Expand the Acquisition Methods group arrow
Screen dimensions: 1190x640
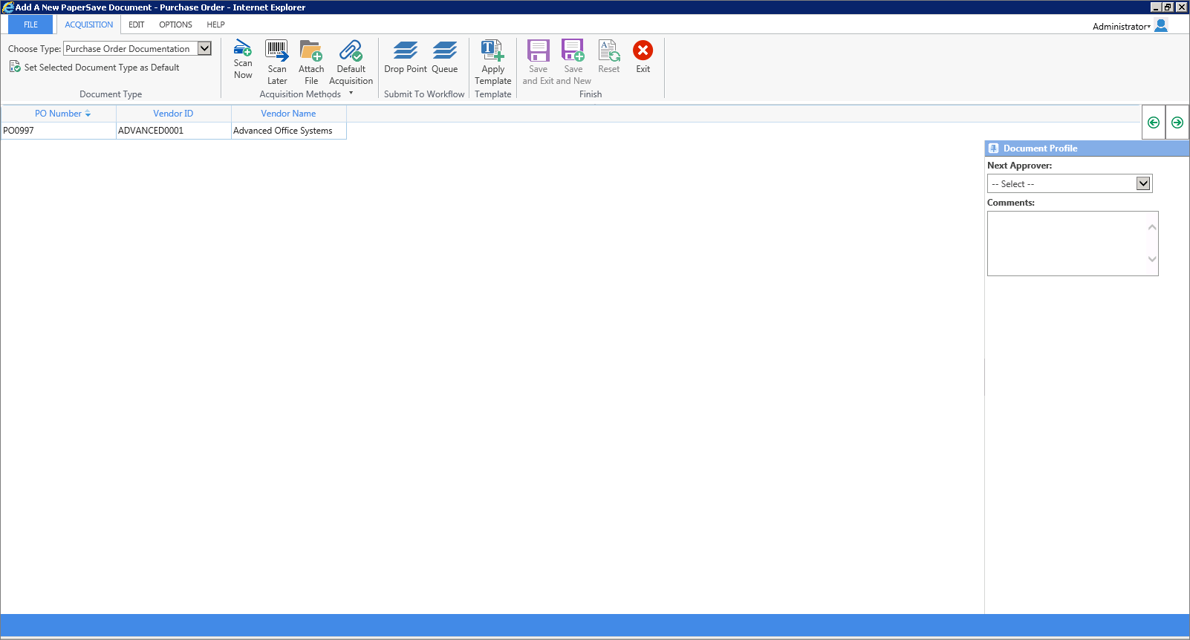351,93
